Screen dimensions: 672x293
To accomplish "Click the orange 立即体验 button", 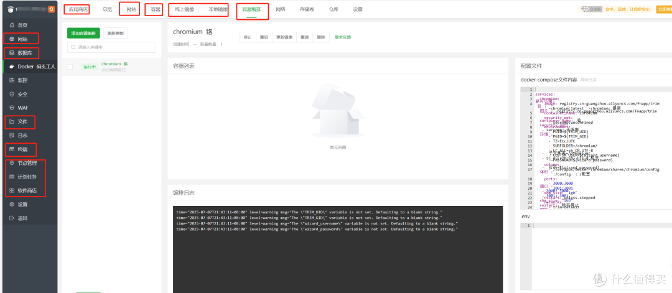I will point(664,9).
